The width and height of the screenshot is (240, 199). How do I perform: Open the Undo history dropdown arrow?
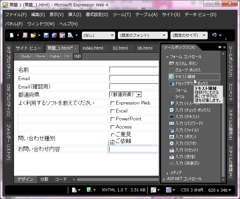coord(220,35)
